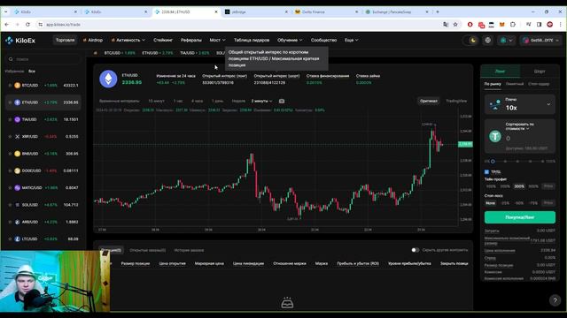Open the open orders tab
Image resolution: width=567 pixels, height=318 pixels.
[x=148, y=250]
